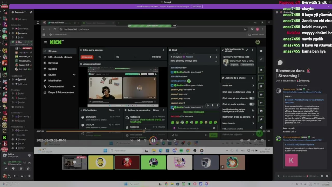Viewport: 332px width, 187px height.
Task: Open Kassous Gaith Bakchich profile link
Action: [x=299, y=144]
